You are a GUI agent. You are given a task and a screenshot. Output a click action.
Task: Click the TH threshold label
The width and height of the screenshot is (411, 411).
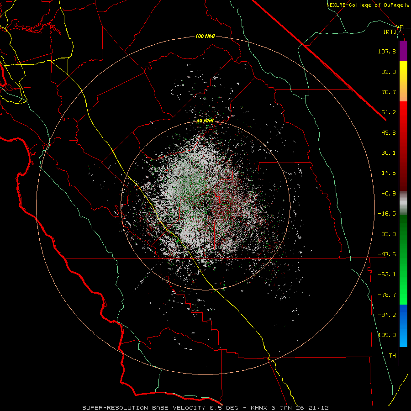click(x=392, y=356)
